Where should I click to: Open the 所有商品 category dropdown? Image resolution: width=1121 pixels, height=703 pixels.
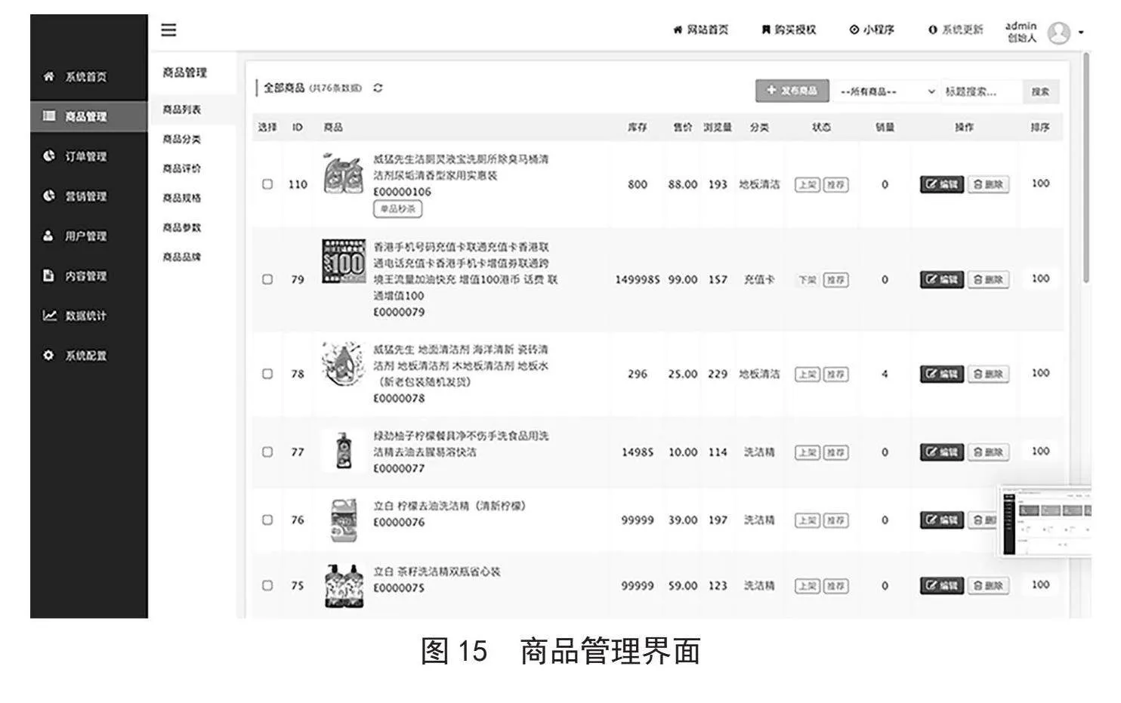point(887,91)
